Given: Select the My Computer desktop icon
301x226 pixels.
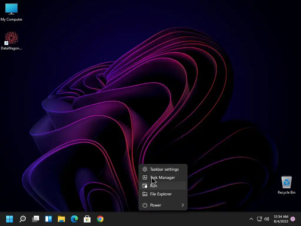Looking at the screenshot, I should pyautogui.click(x=11, y=12).
